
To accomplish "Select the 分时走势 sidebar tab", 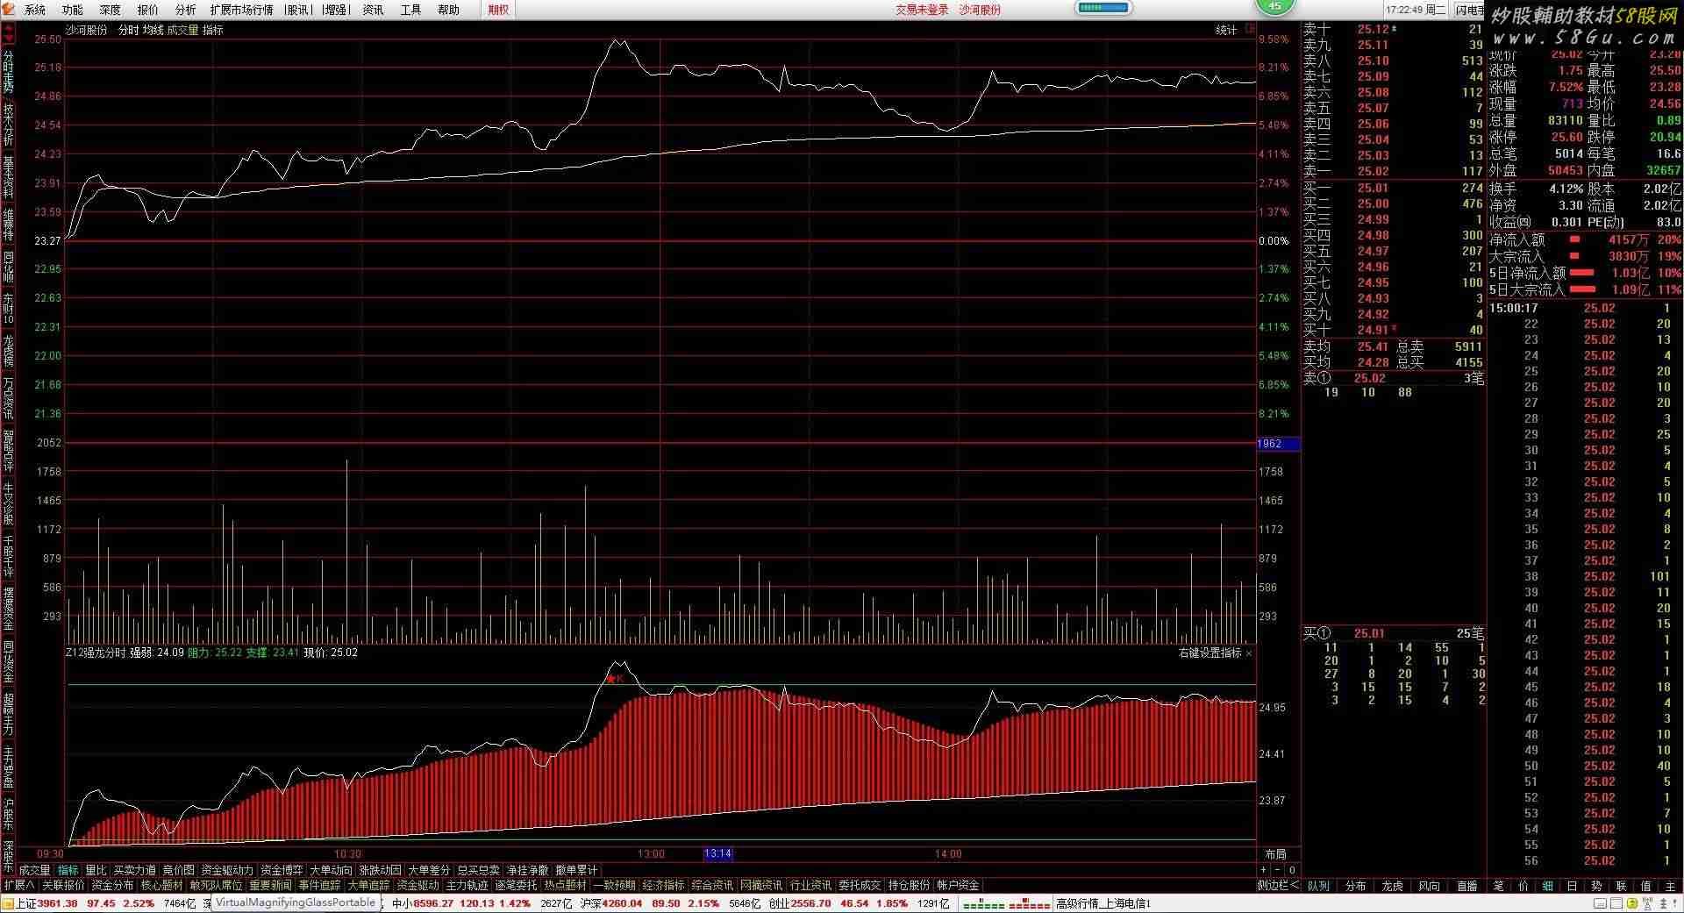I will [x=8, y=71].
